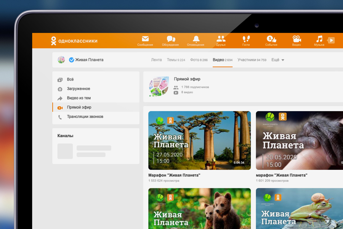Click the Трансляции звонков phone icon
Image resolution: width=343 pixels, height=229 pixels.
[x=60, y=117]
